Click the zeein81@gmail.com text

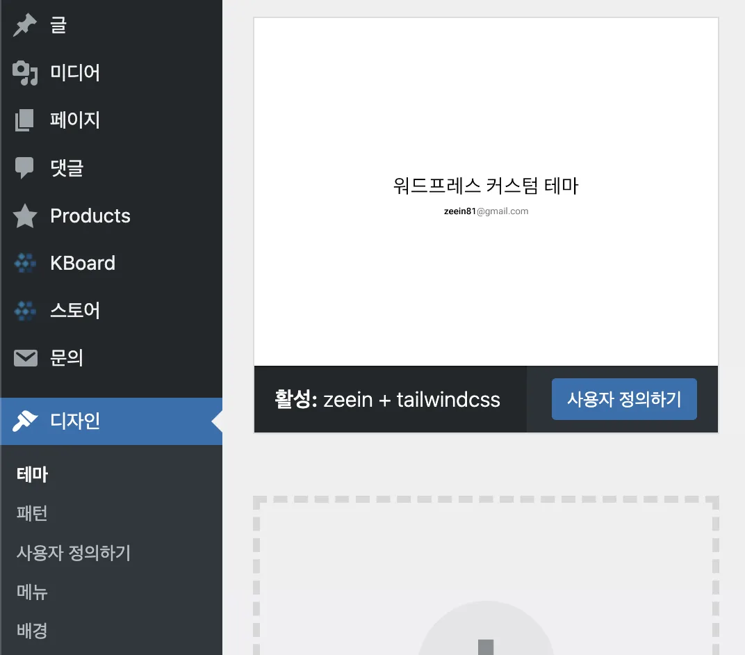486,211
